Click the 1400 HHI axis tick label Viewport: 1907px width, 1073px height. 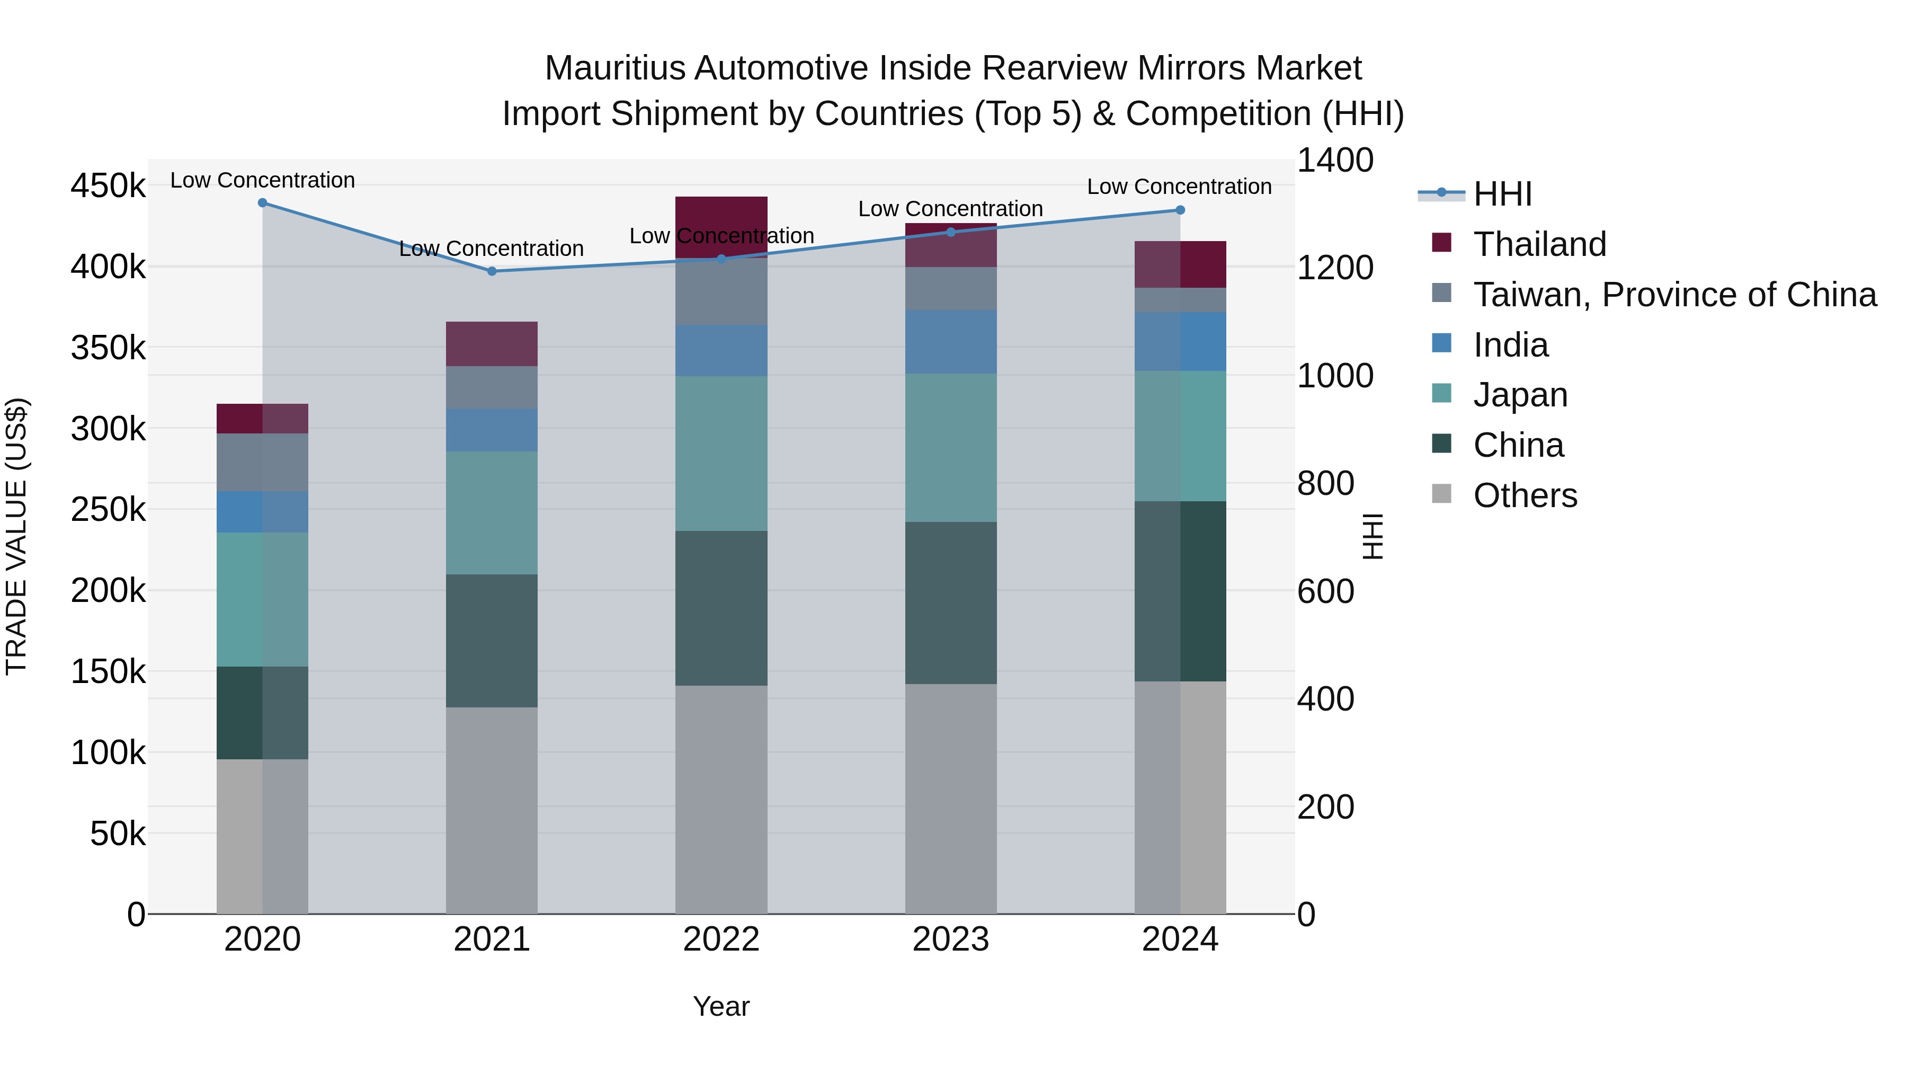click(x=1335, y=161)
